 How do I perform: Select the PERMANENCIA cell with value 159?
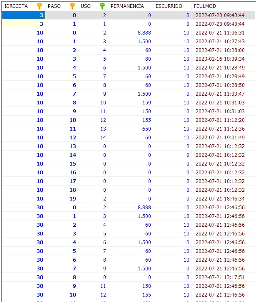click(131, 103)
